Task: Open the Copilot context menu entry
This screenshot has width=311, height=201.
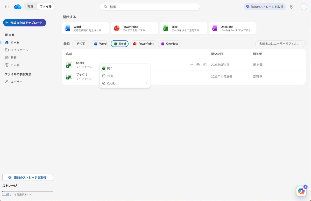Action: (x=125, y=83)
